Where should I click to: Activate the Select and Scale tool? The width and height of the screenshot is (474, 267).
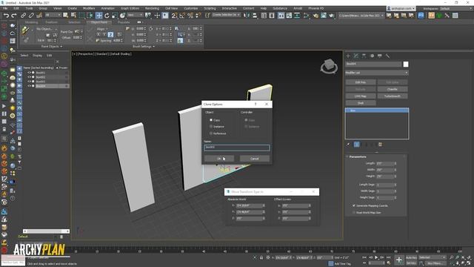pos(115,16)
